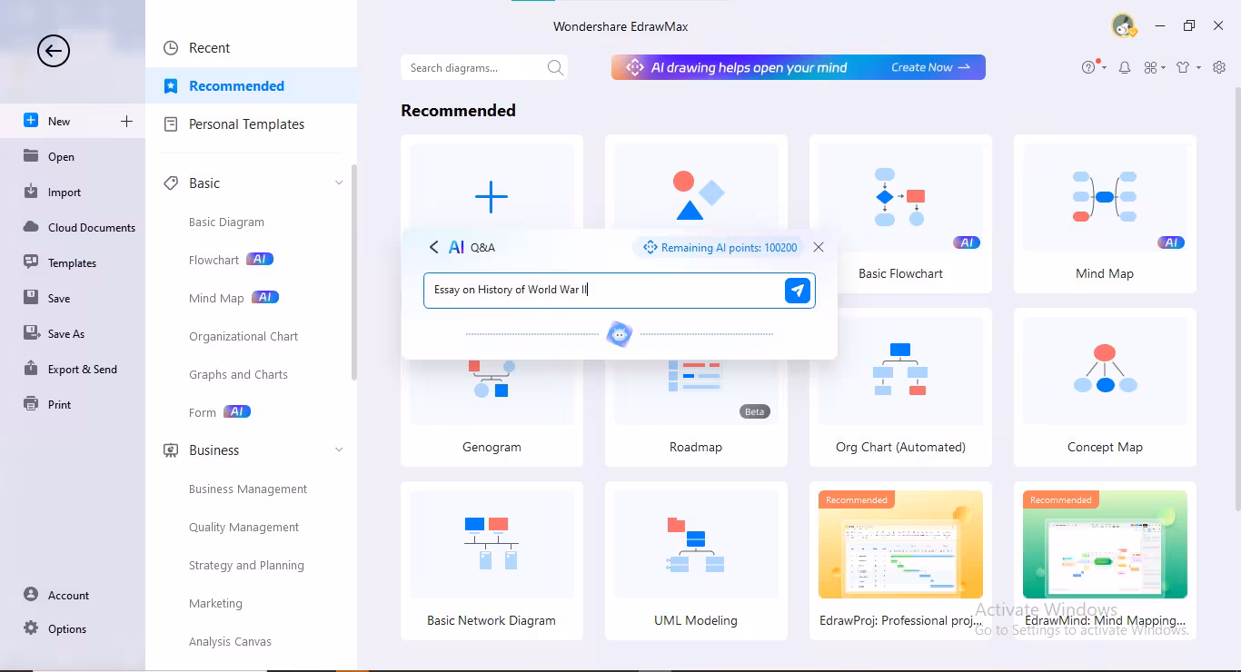Screen dimensions: 1241x672
Task: View notifications via the bell icon
Action: point(1125,67)
